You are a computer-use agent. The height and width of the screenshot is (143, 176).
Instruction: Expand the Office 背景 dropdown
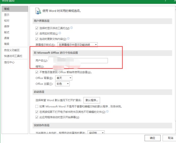coord(64,78)
